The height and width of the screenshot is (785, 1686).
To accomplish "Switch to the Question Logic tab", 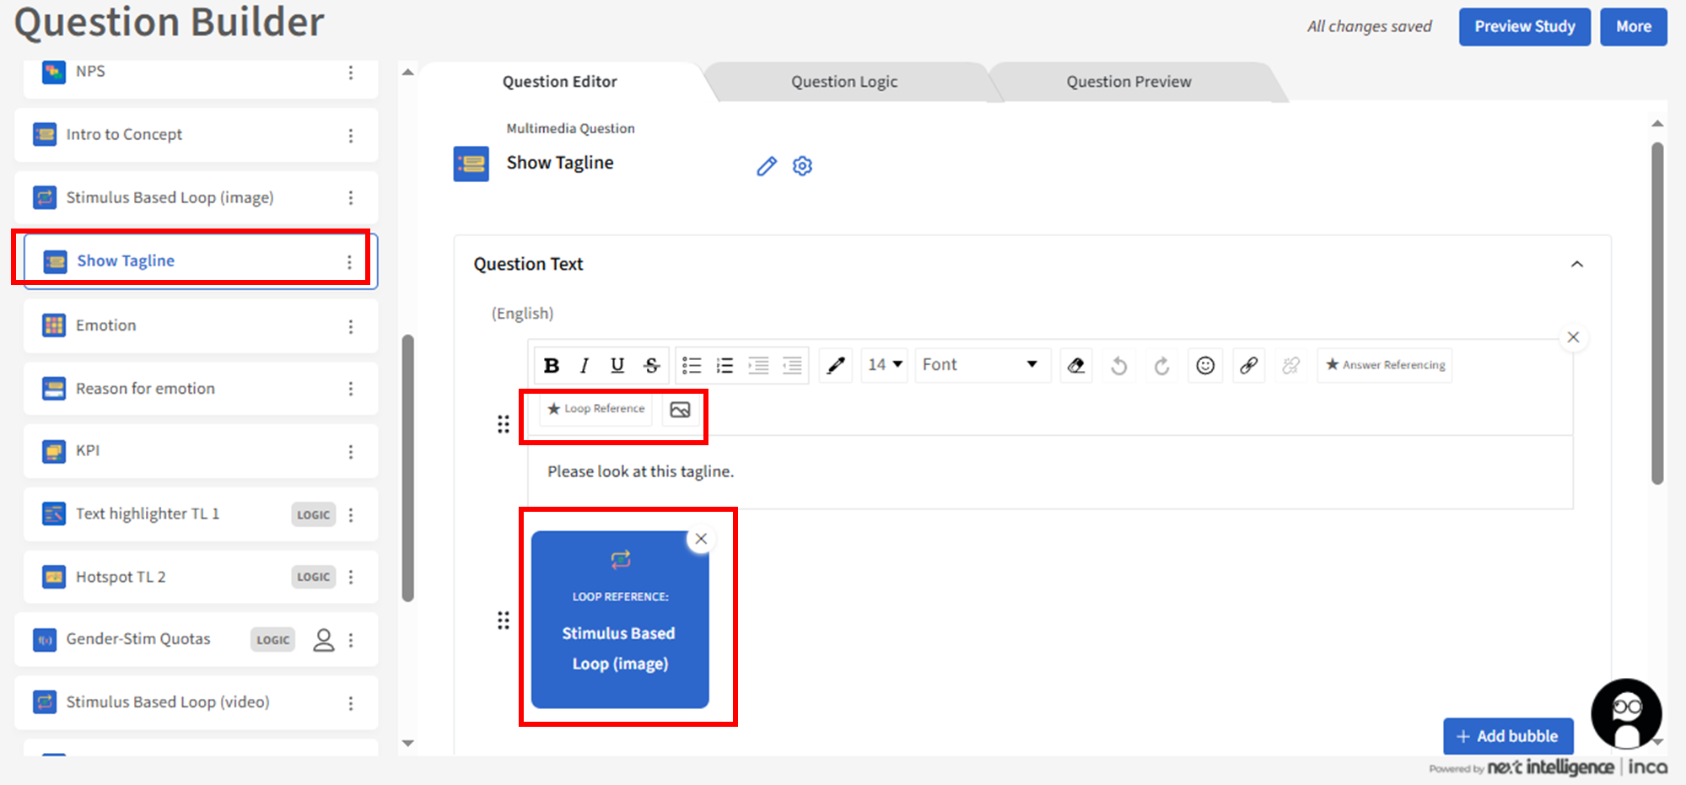I will coord(843,82).
